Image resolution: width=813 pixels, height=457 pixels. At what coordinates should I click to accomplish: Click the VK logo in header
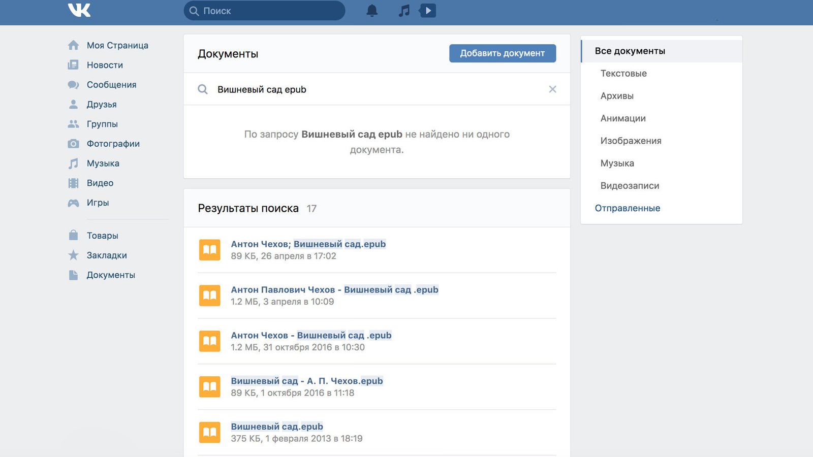[79, 10]
